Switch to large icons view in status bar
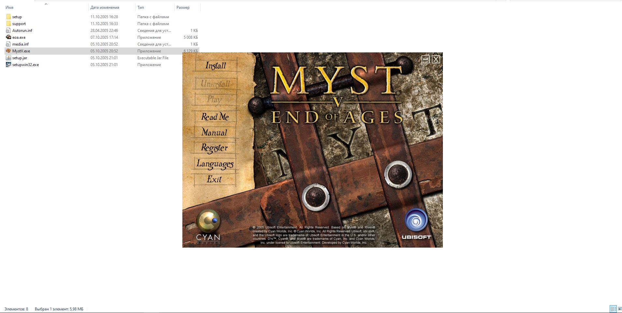The width and height of the screenshot is (622, 313). (x=620, y=309)
